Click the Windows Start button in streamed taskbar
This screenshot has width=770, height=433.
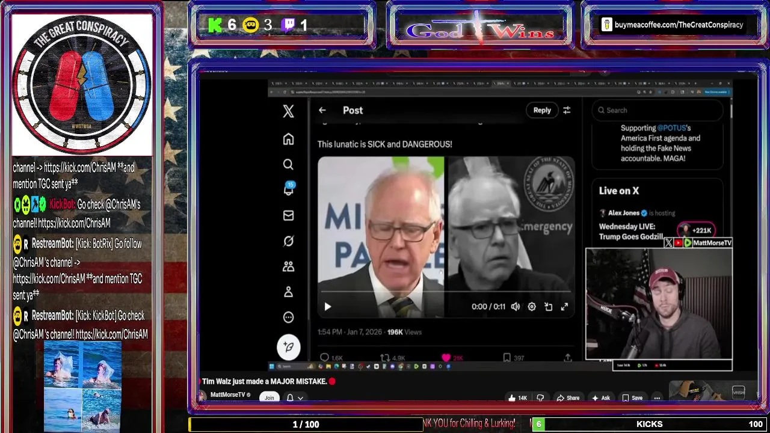(x=271, y=366)
